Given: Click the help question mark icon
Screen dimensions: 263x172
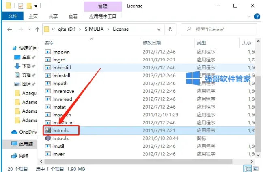Looking at the screenshot, I should point(257,16).
